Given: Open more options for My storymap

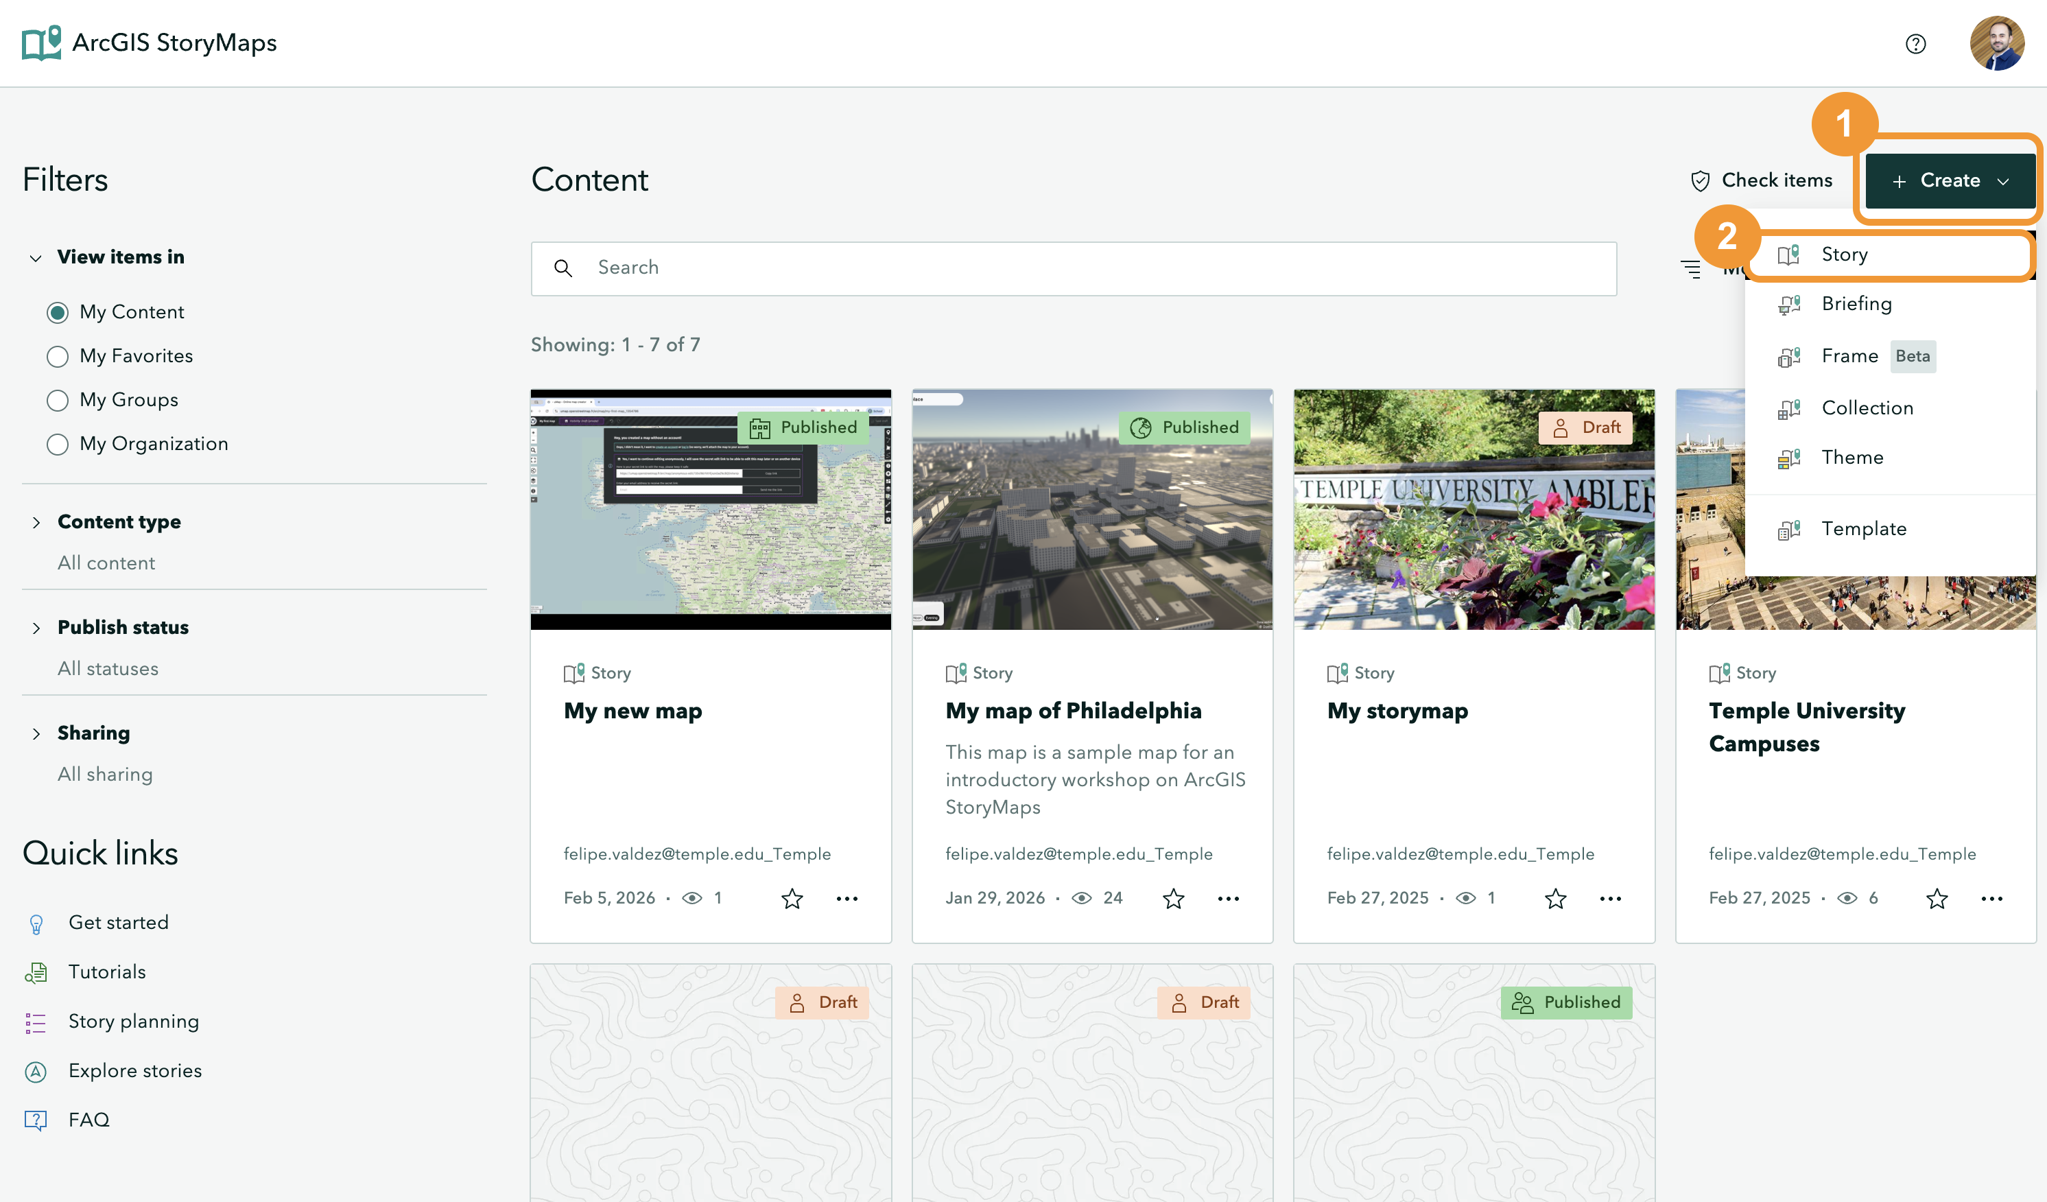Looking at the screenshot, I should (x=1611, y=898).
